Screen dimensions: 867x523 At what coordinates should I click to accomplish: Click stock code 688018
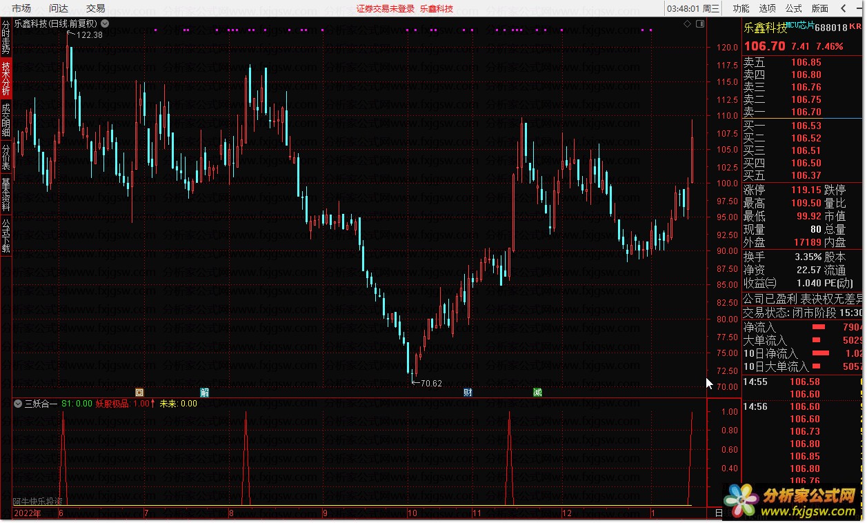click(831, 28)
